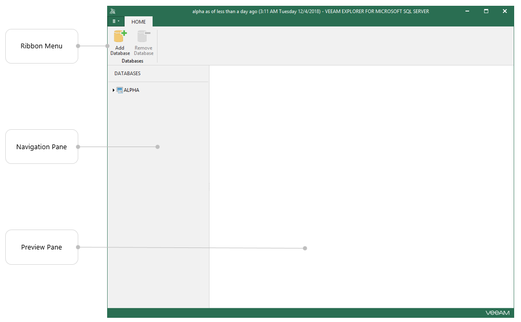
Task: Maximize the Veeam Explorer window
Action: pyautogui.click(x=486, y=11)
